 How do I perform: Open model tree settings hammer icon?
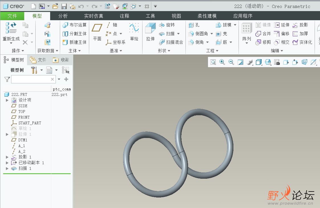34,70
